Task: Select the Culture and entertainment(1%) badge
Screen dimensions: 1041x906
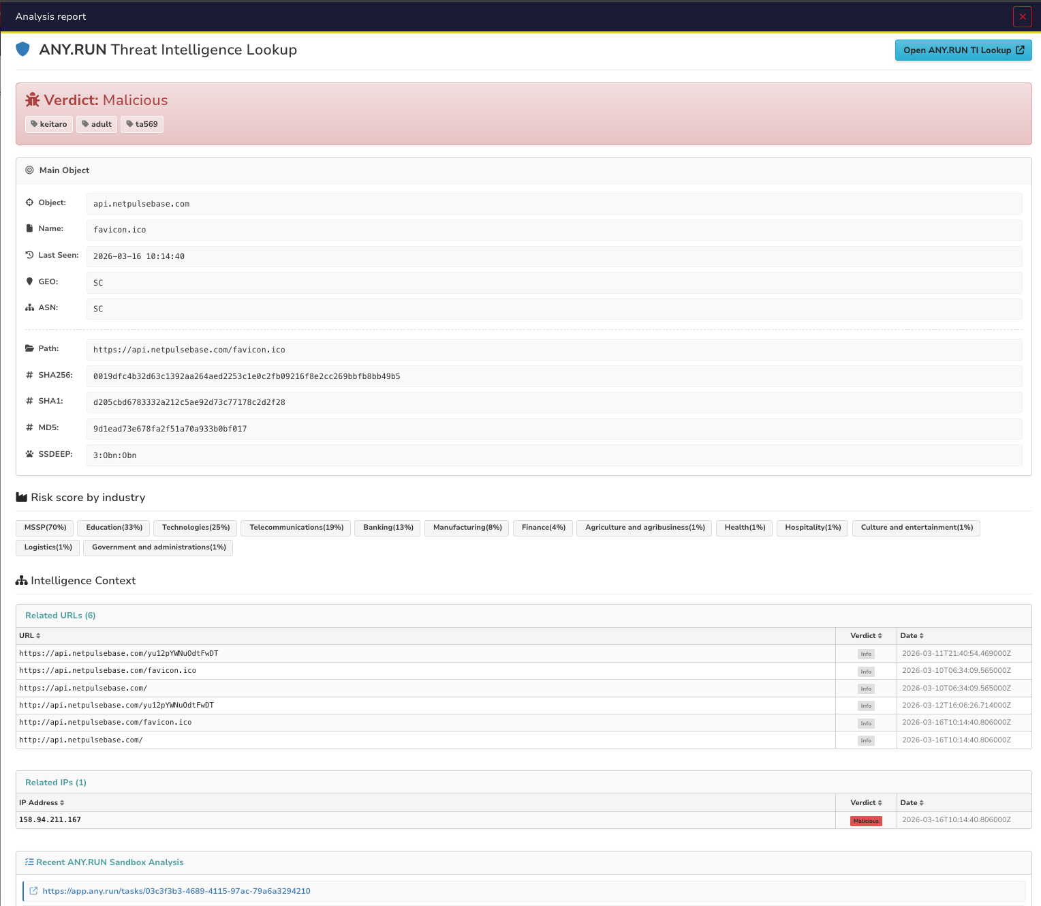Action: [x=917, y=528]
